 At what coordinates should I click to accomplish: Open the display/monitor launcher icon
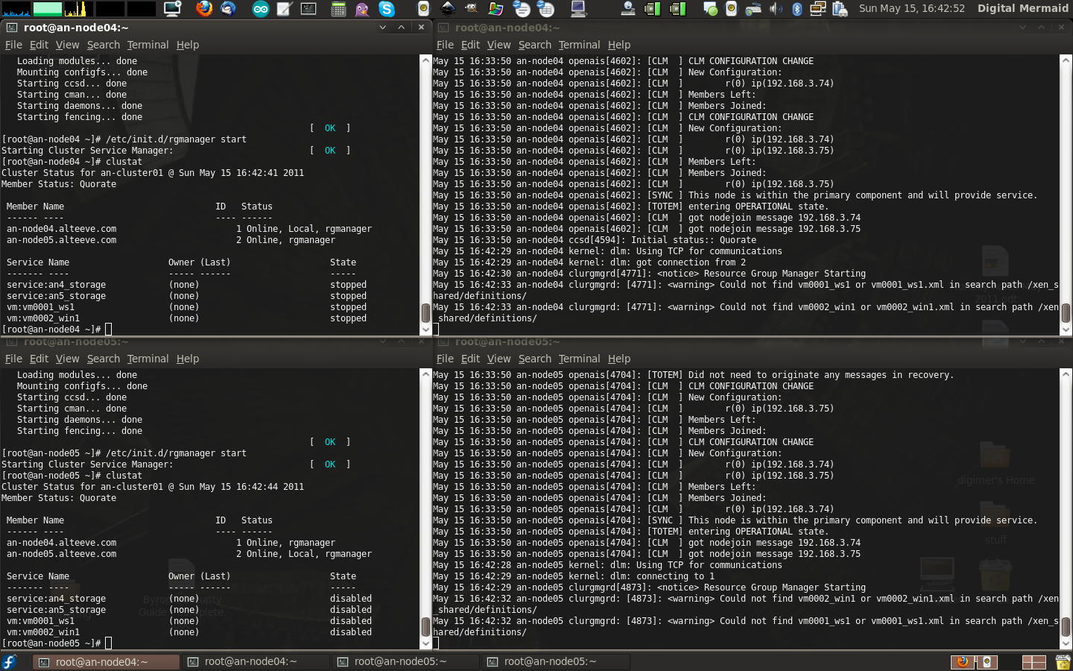173,9
